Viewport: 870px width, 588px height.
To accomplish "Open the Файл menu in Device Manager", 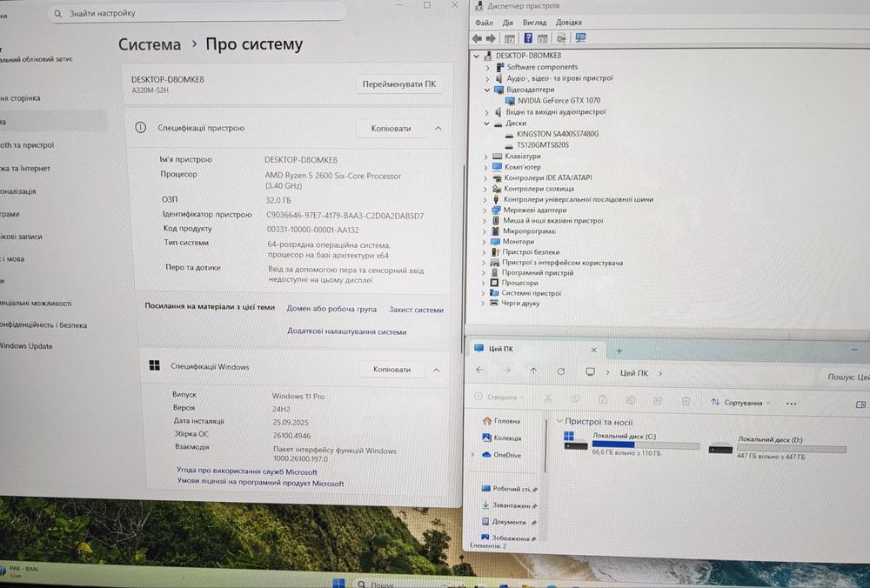I will 484,23.
